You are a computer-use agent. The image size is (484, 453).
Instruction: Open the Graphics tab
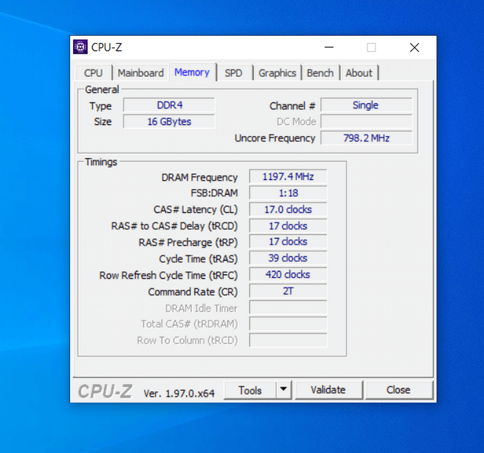277,73
